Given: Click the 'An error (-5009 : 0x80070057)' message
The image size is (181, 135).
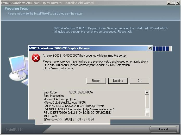Looking at the screenshot, I should coord(84,56).
